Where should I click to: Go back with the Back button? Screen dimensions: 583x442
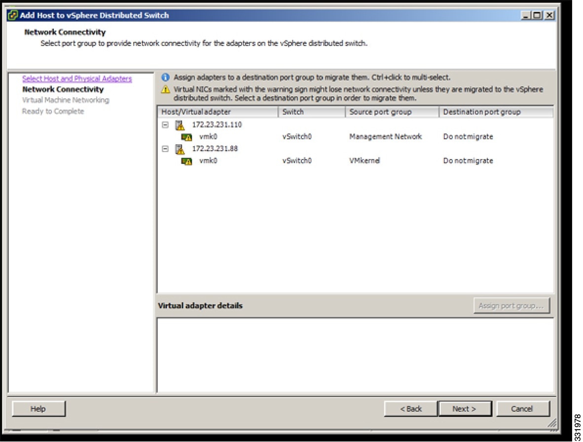tap(410, 409)
